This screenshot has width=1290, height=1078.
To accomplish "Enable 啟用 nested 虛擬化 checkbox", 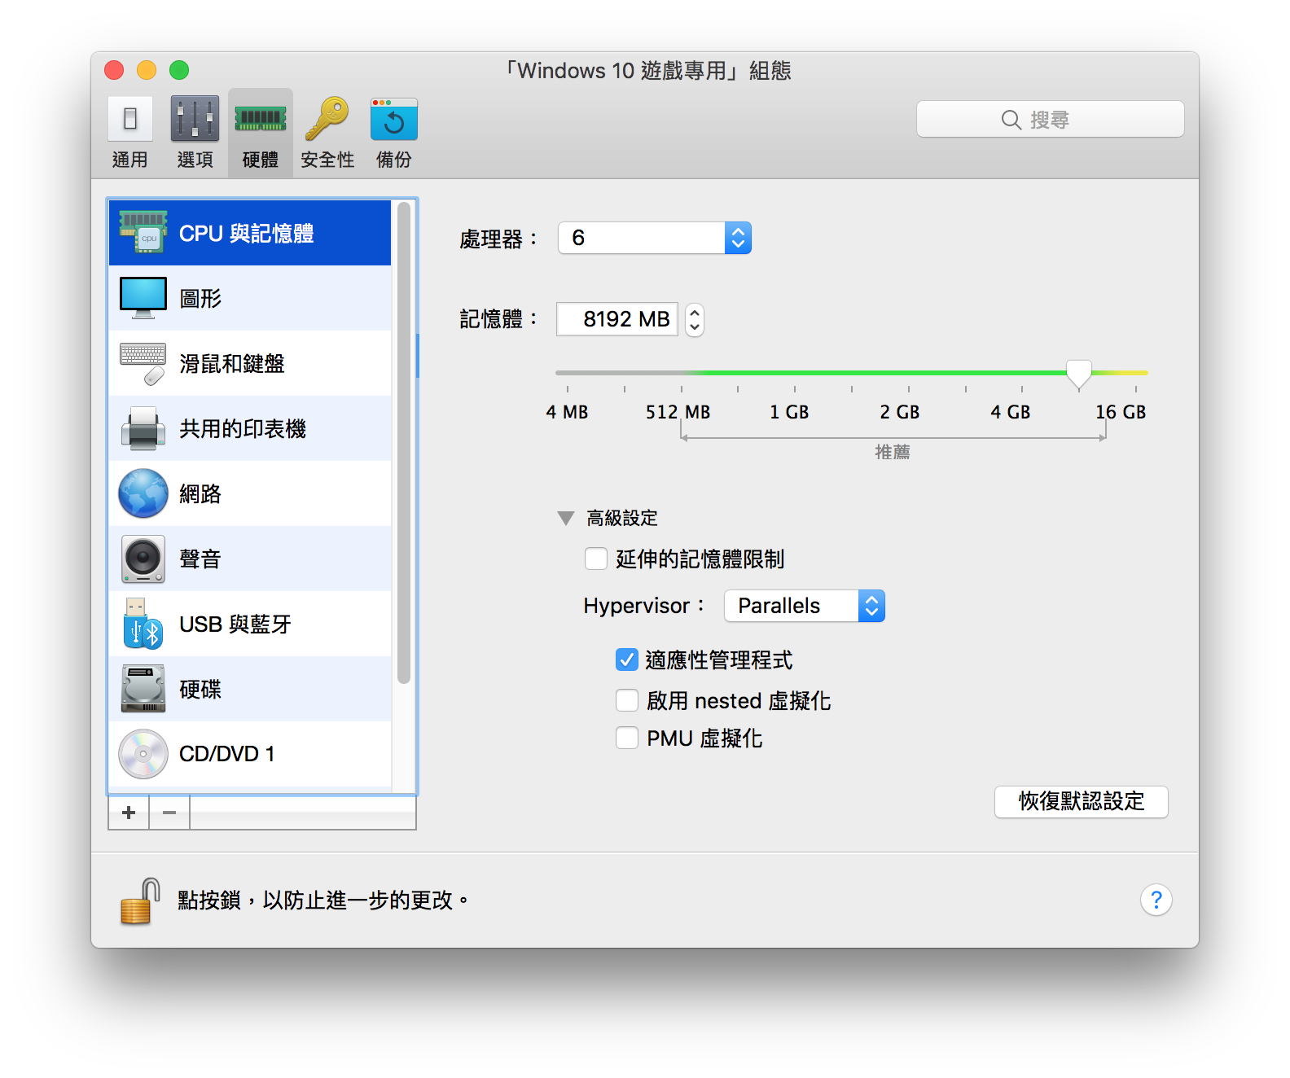I will (627, 700).
